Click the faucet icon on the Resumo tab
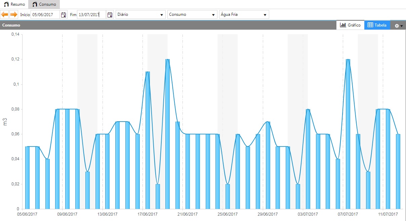Image resolution: width=406 pixels, height=221 pixels. [x=6, y=4]
